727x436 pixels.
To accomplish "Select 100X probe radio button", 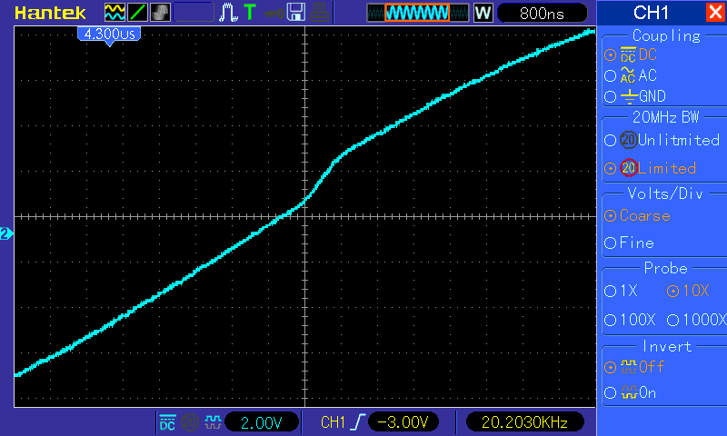I will pyautogui.click(x=610, y=320).
